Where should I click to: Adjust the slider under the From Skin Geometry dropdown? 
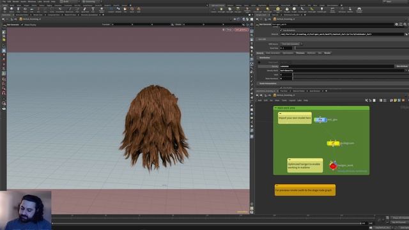pyautogui.click(x=351, y=48)
